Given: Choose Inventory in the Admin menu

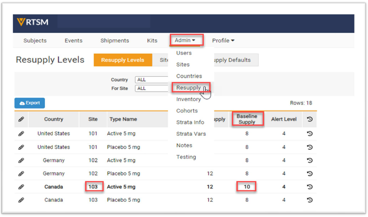Looking at the screenshot, I should pos(188,99).
